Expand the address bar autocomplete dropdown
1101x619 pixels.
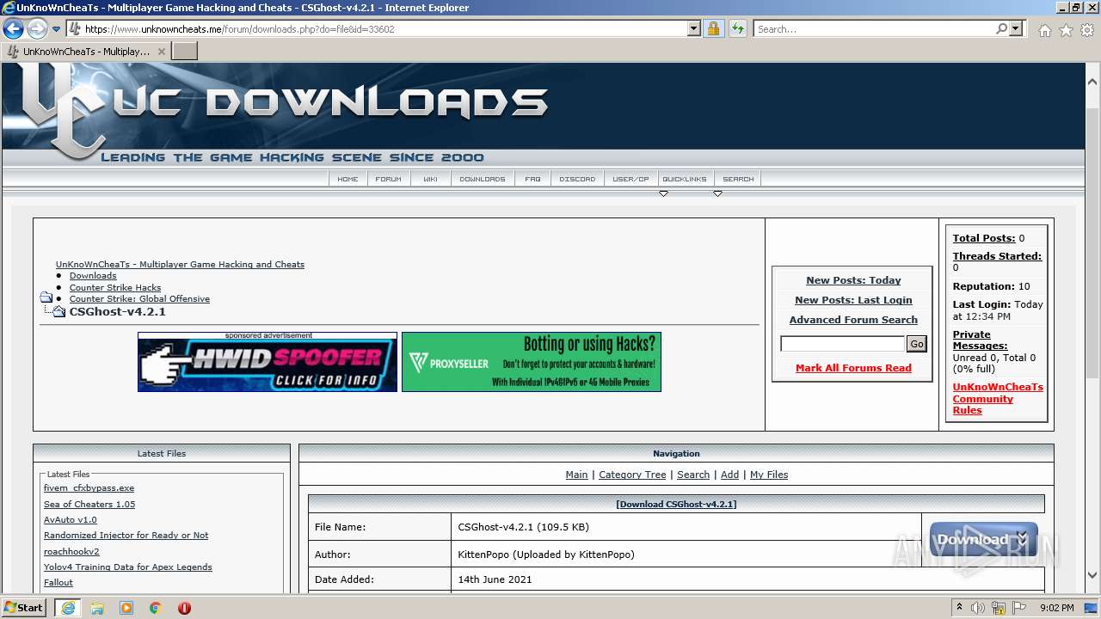(x=694, y=29)
